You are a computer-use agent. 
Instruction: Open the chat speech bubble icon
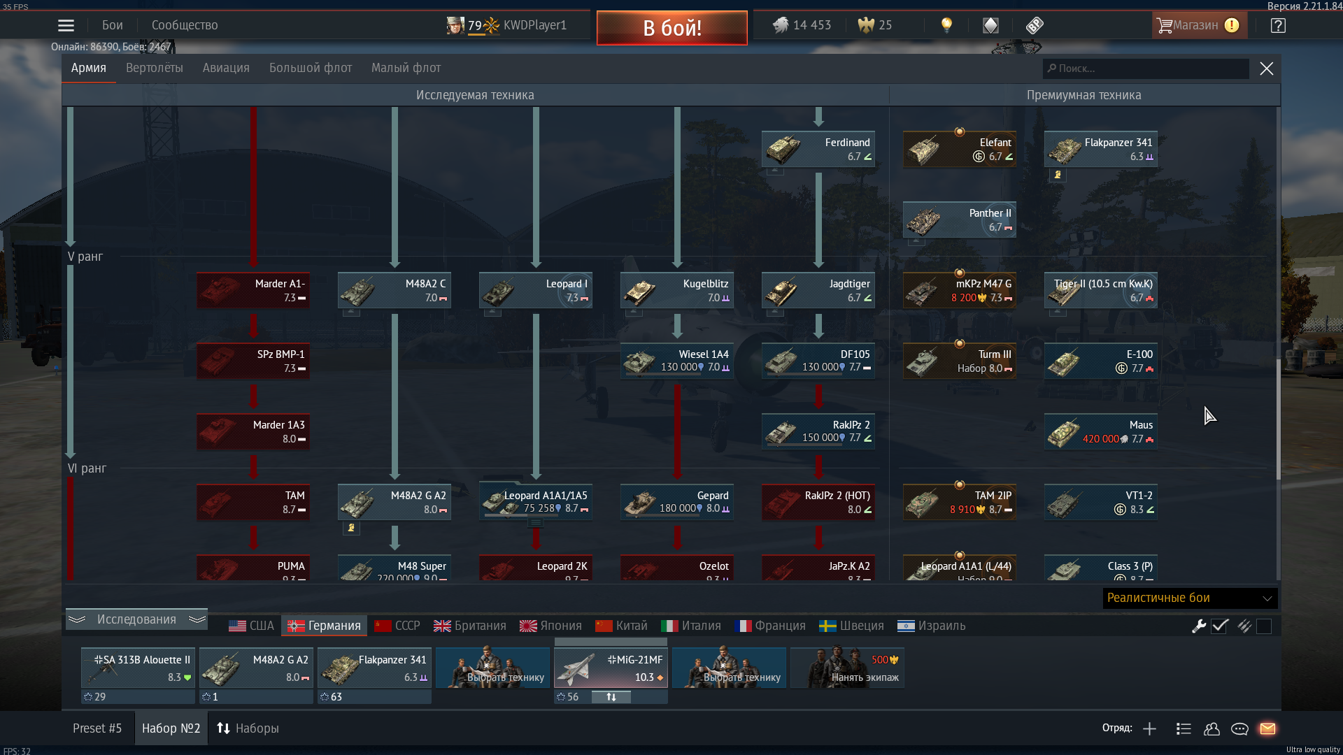tap(1239, 729)
